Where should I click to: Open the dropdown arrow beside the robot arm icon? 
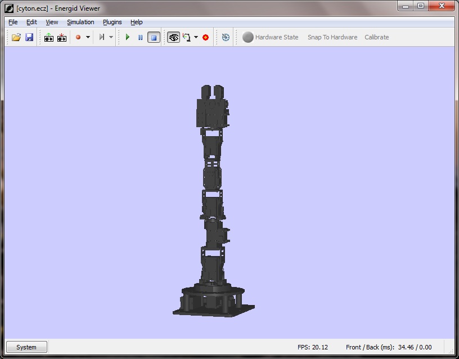196,37
